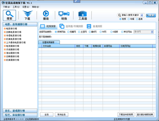Choose the 土豆网 site radio

[79, 32]
